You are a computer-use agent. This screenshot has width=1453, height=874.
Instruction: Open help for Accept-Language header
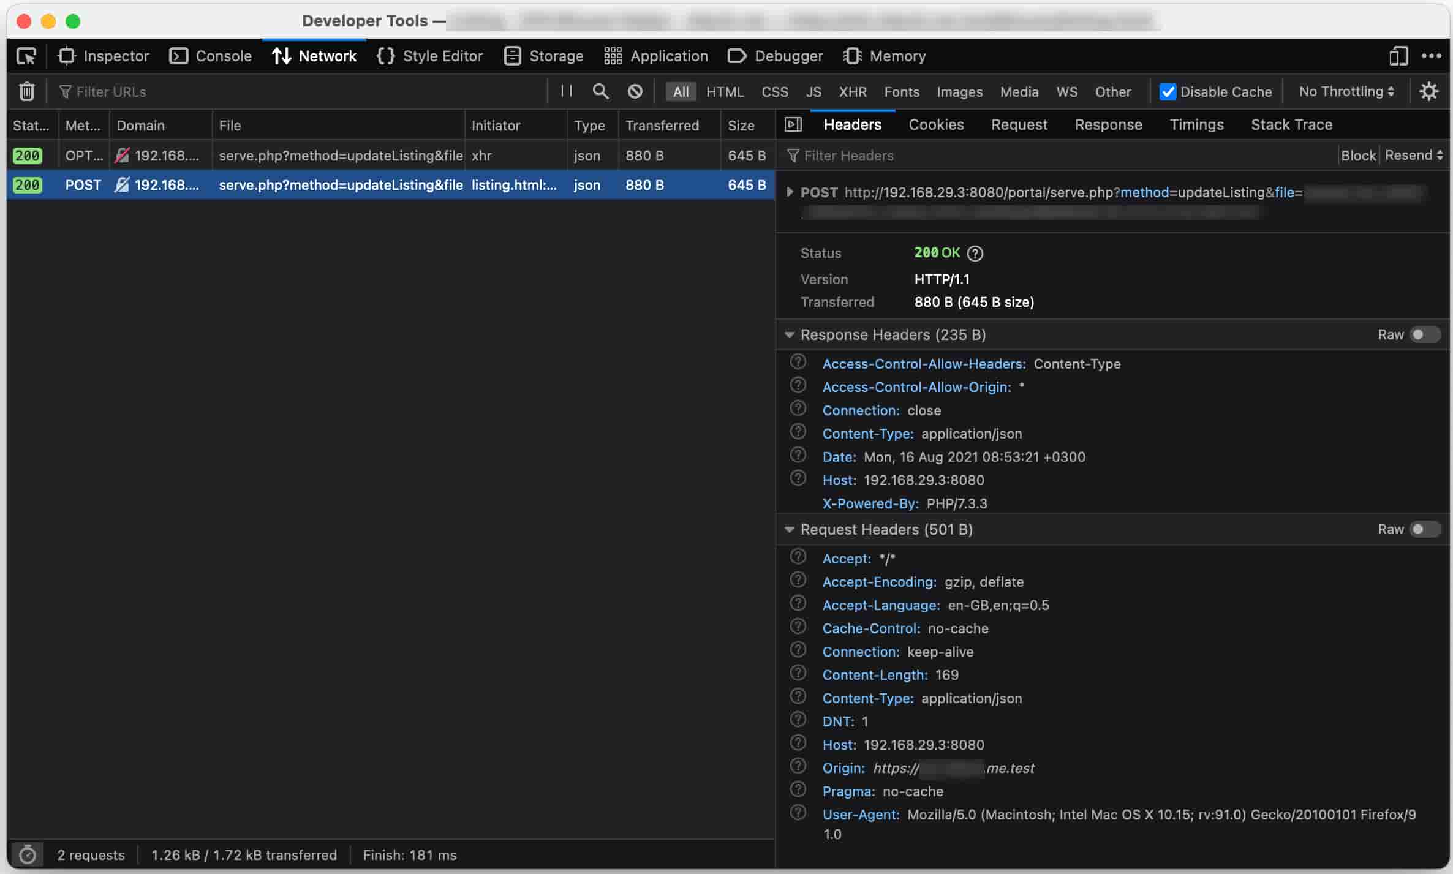(x=798, y=603)
